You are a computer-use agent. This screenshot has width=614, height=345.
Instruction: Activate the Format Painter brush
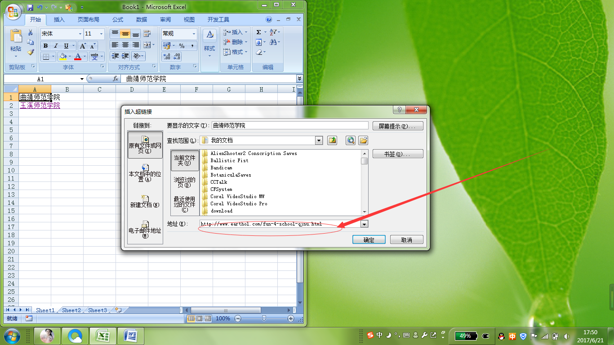[31, 52]
